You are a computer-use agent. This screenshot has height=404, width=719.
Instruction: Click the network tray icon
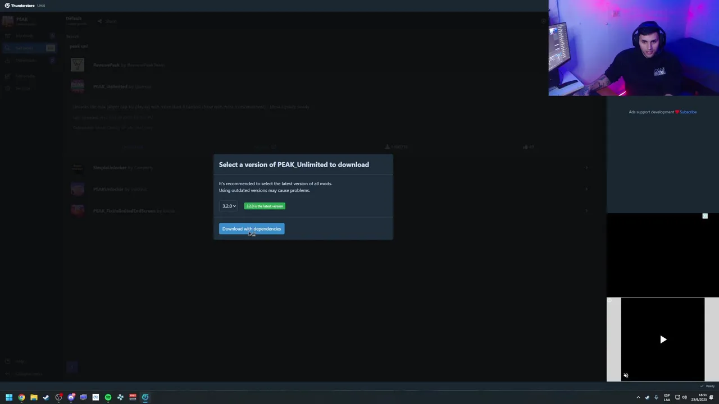click(x=677, y=397)
